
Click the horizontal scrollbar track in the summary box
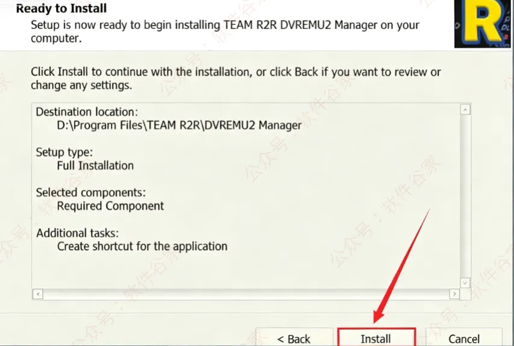246,294
